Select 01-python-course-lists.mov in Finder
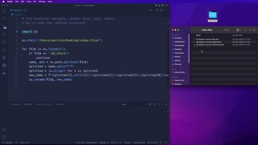The image size is (258, 145). 208,39
